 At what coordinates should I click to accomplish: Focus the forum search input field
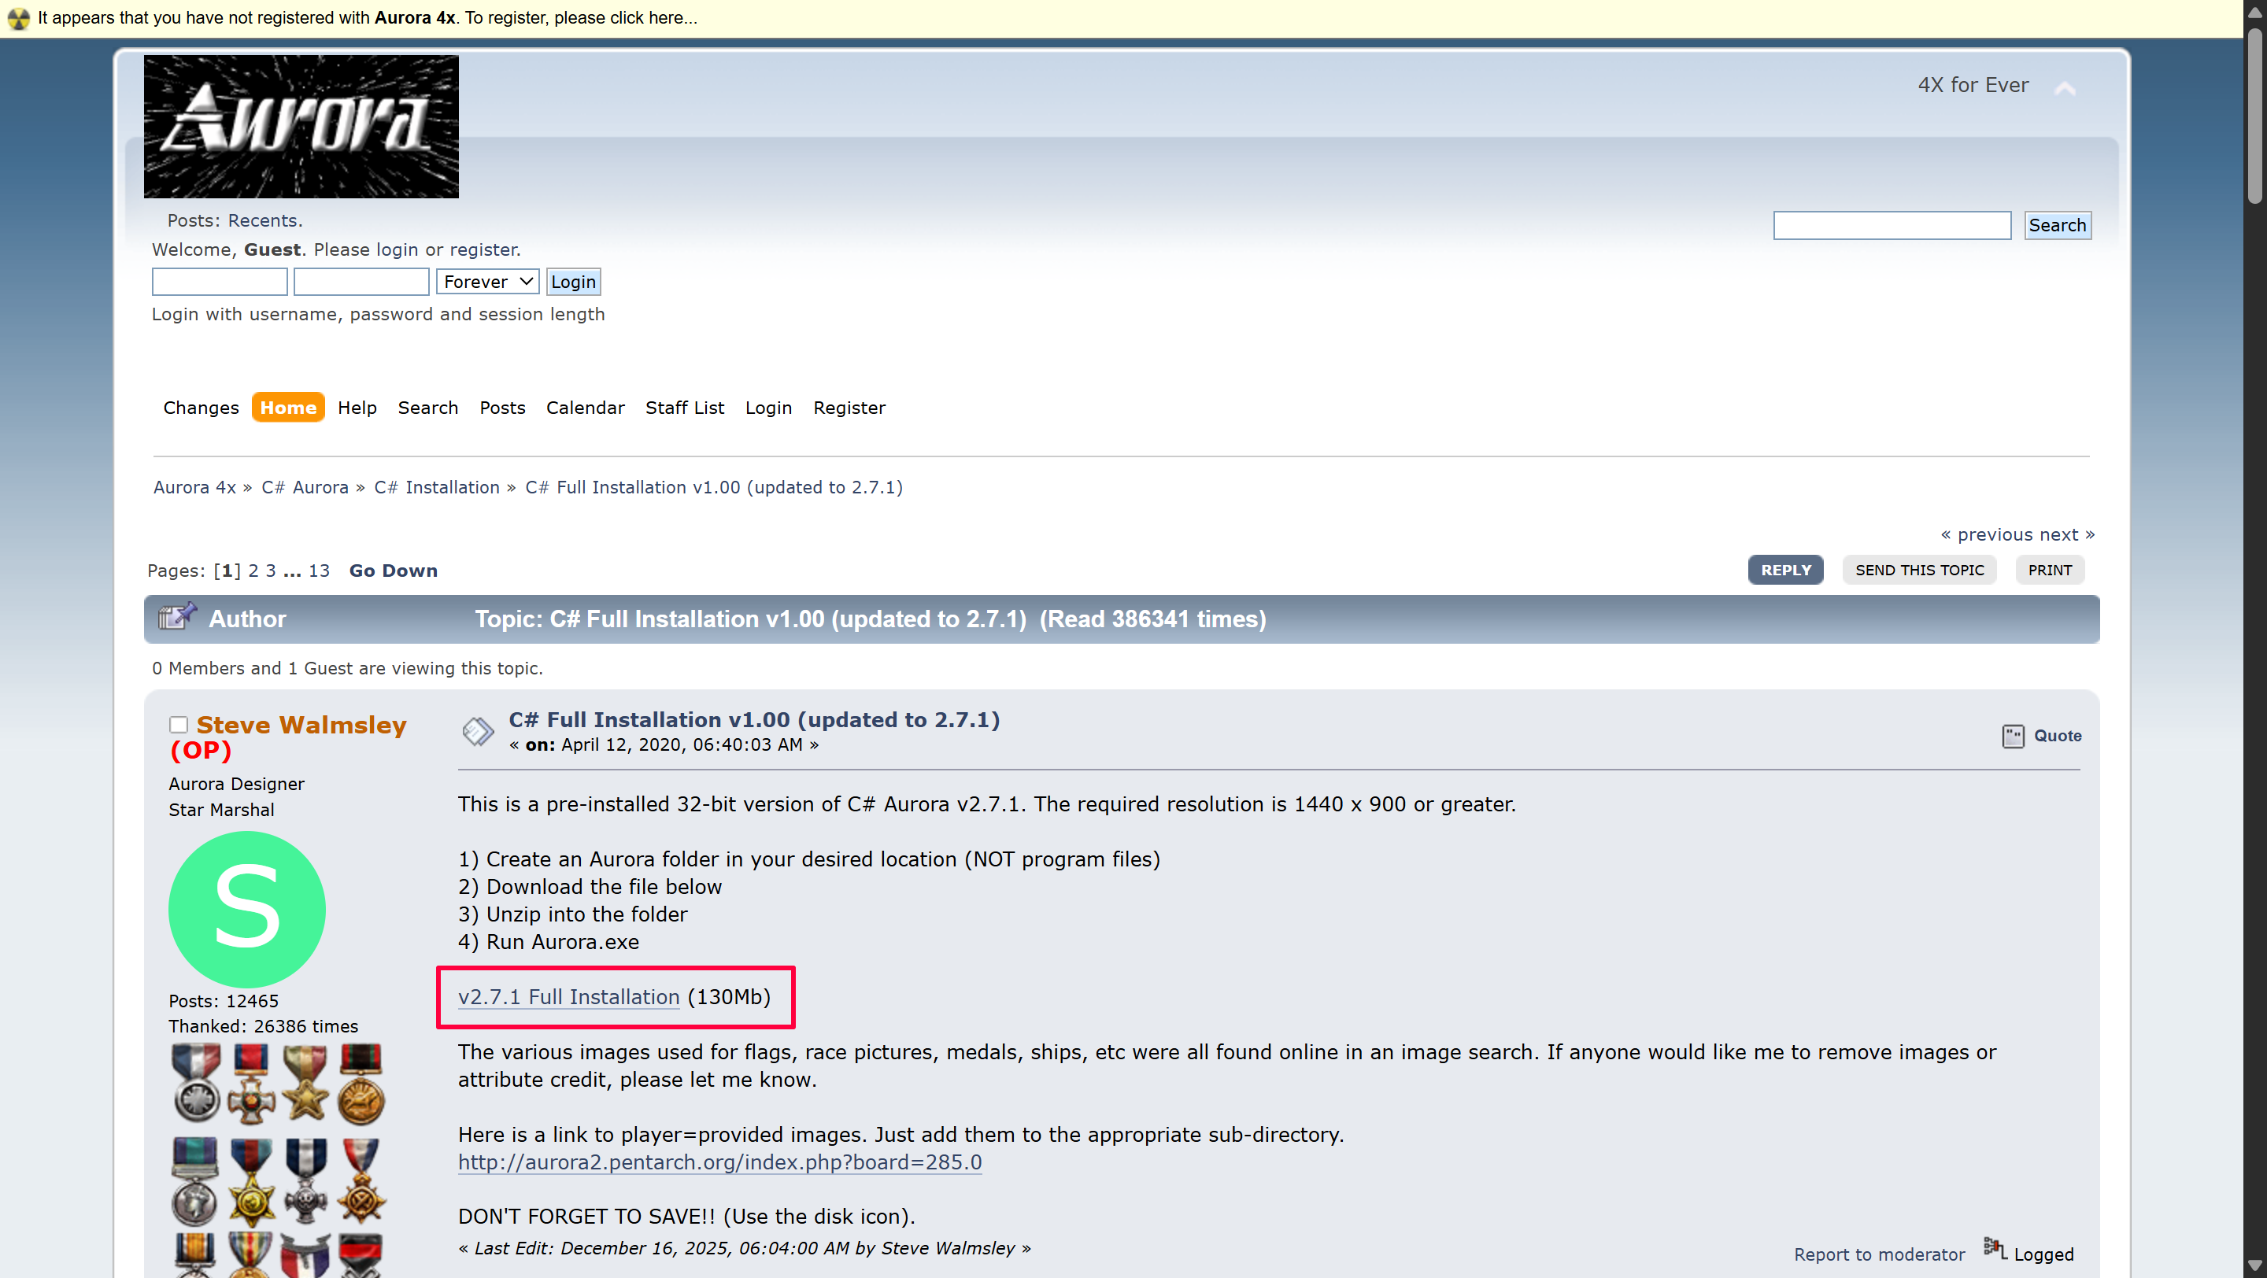1892,225
